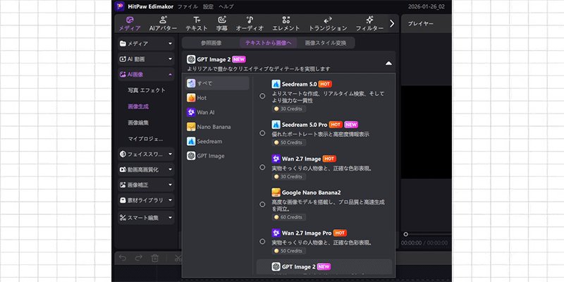Click the HOT badge beside Wan 2.7 Image

[x=329, y=159]
